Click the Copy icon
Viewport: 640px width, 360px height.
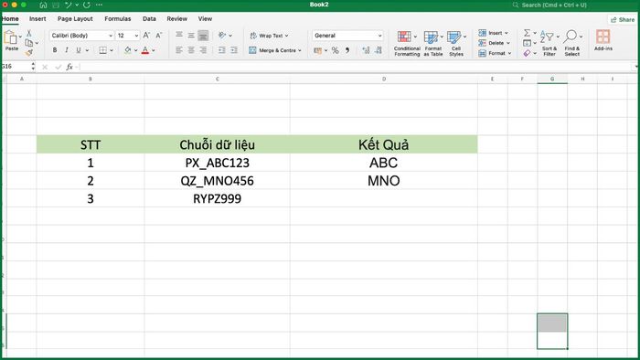[x=28, y=42]
